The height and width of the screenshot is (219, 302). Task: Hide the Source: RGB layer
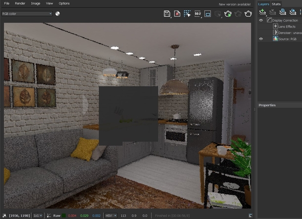pos(261,39)
